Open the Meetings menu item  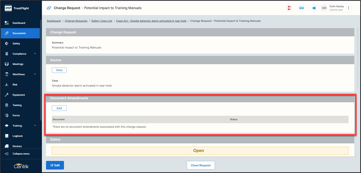pyautogui.click(x=18, y=64)
